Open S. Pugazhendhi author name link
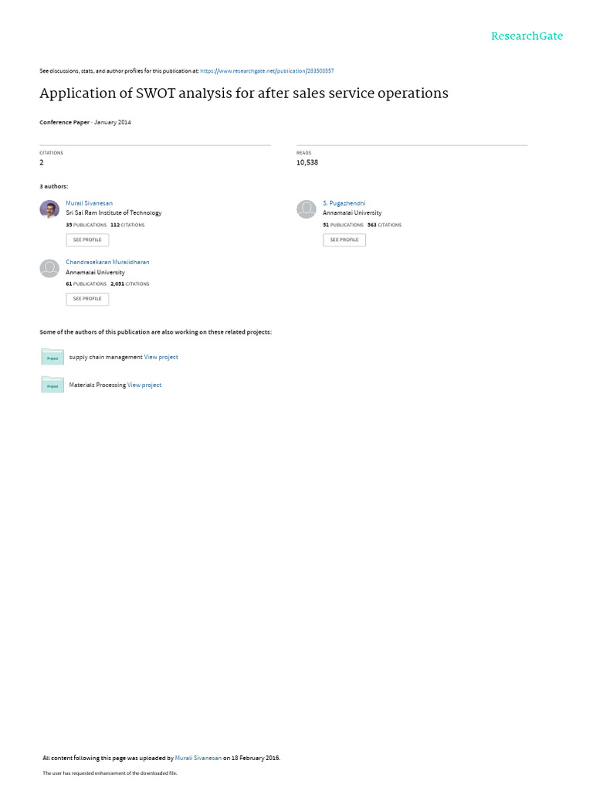Viewport: 593px width, 791px height. (x=344, y=203)
